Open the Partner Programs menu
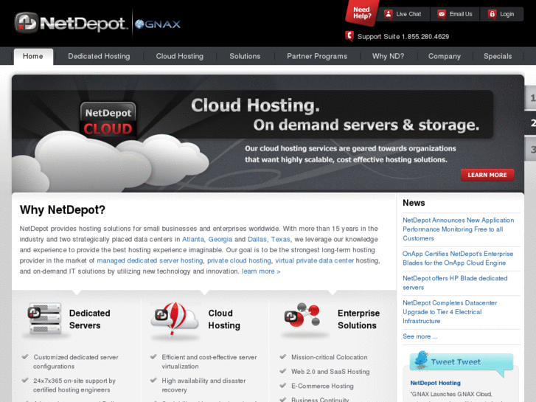The image size is (536, 402). click(317, 57)
